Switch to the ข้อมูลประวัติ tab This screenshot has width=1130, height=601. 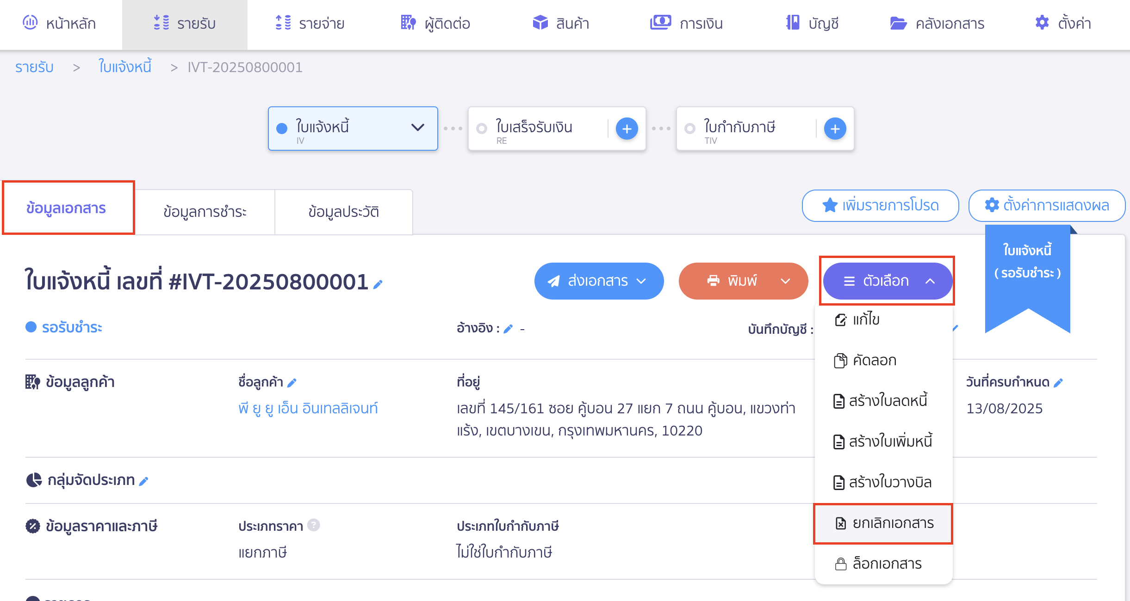tap(344, 212)
